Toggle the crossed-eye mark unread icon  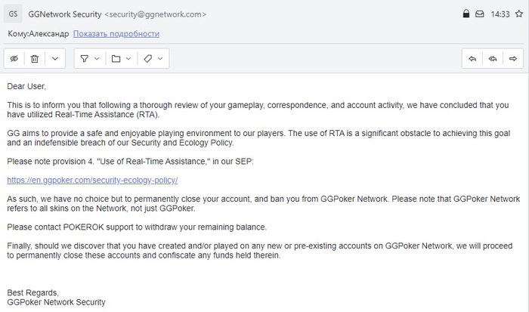[x=14, y=59]
